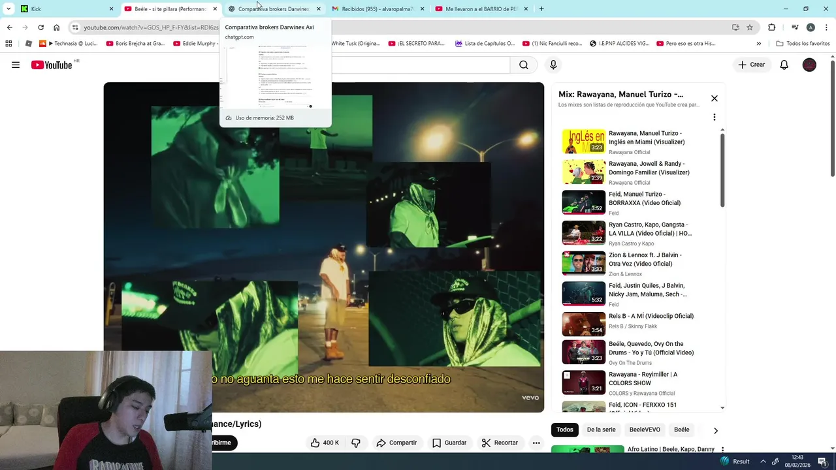
Task: Open Technasia @ Luci... bookmark
Action: pyautogui.click(x=68, y=44)
